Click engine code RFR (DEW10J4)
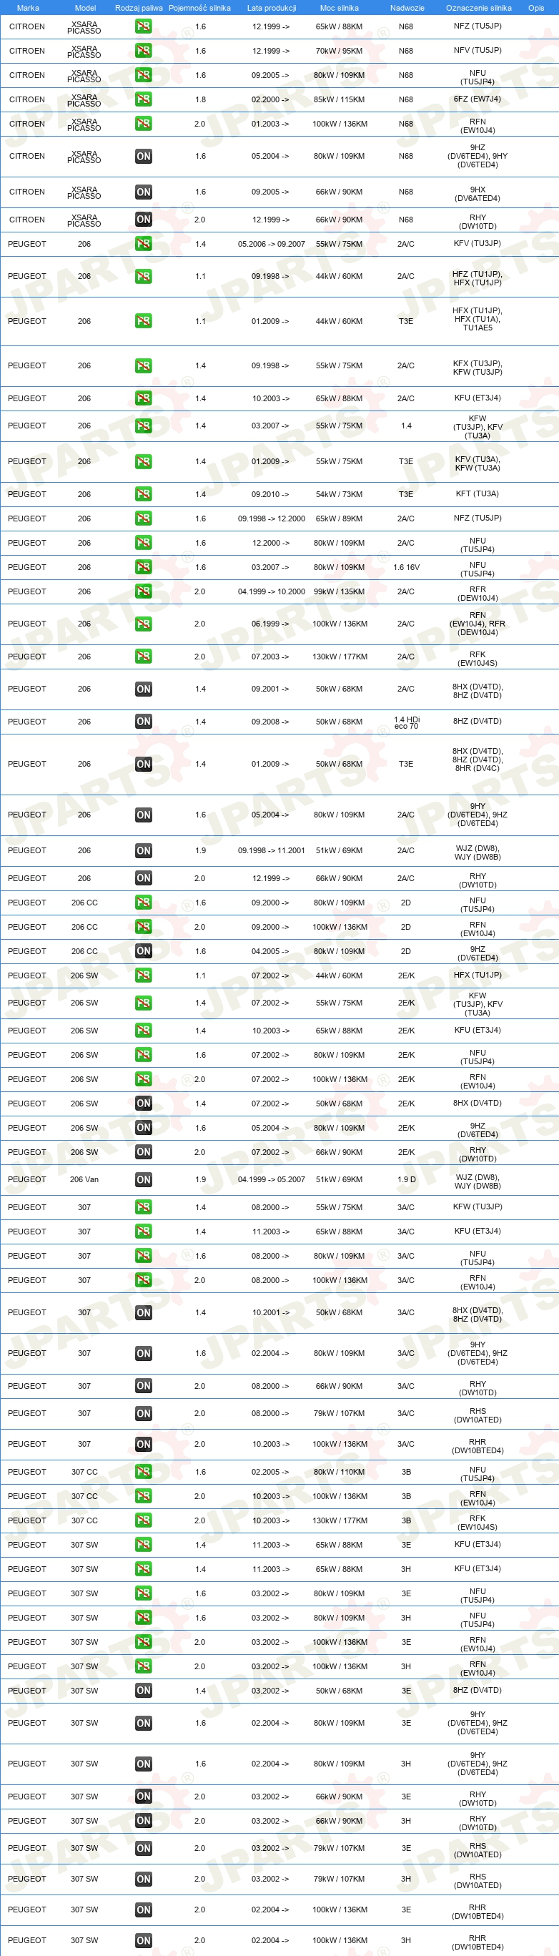Viewport: 559px width, 1956px height. pos(478,594)
